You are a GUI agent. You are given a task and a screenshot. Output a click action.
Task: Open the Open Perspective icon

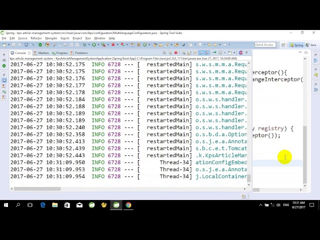pos(283,45)
